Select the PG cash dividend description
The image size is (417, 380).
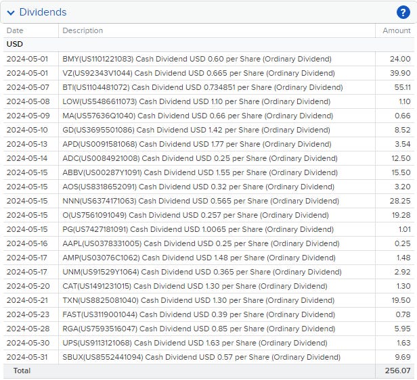pyautogui.click(x=198, y=229)
